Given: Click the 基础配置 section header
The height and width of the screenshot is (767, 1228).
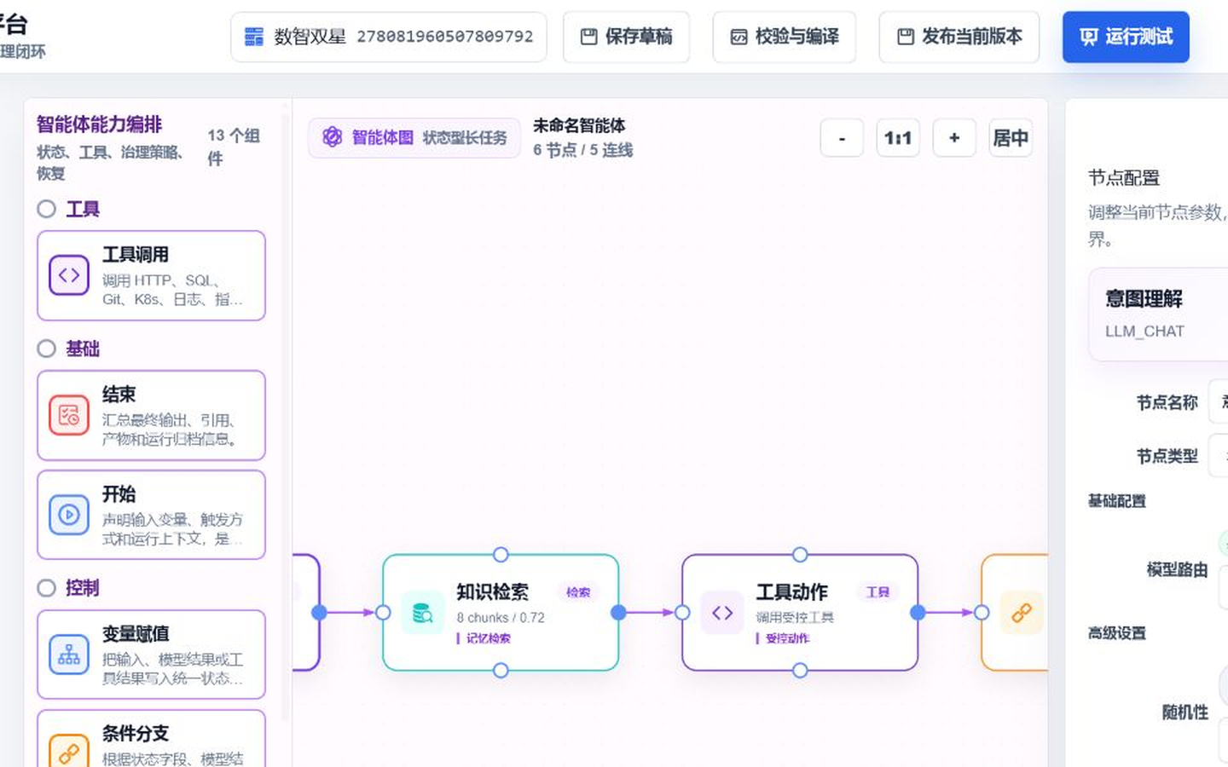Looking at the screenshot, I should click(x=1117, y=501).
